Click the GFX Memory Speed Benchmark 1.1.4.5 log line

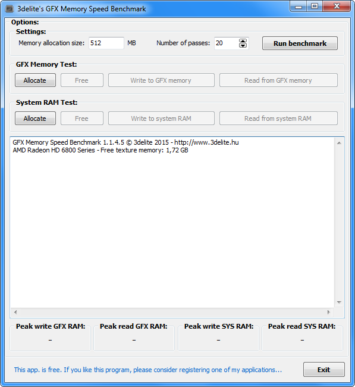(125, 142)
